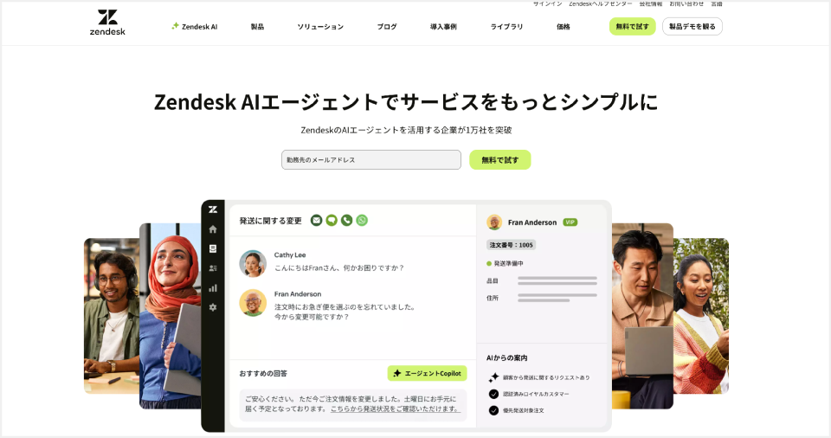Click the sparkle icon in the AIからの案内 list

coord(493,377)
